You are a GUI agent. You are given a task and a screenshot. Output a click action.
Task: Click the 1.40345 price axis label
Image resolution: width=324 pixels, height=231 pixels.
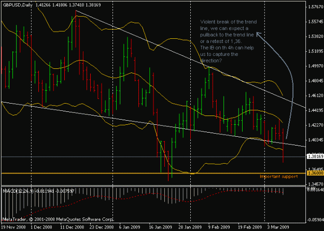click(x=316, y=140)
